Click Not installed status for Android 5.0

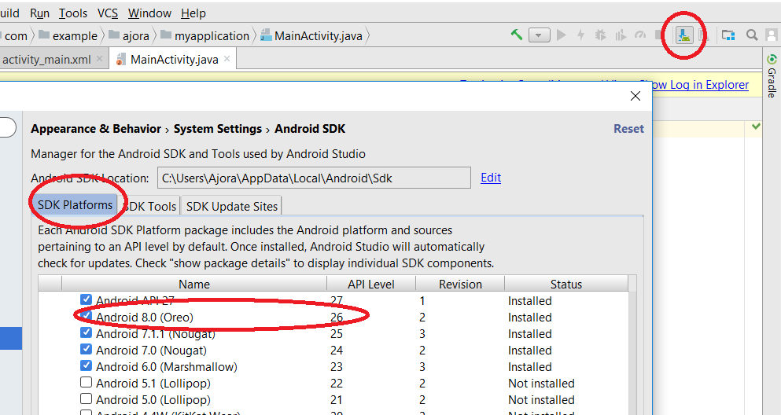coord(541,399)
